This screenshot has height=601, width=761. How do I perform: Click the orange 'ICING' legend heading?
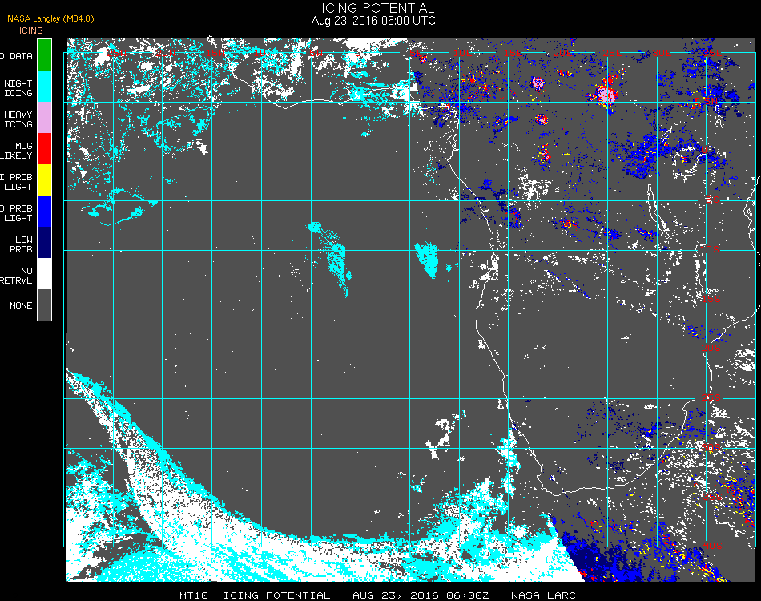click(31, 30)
